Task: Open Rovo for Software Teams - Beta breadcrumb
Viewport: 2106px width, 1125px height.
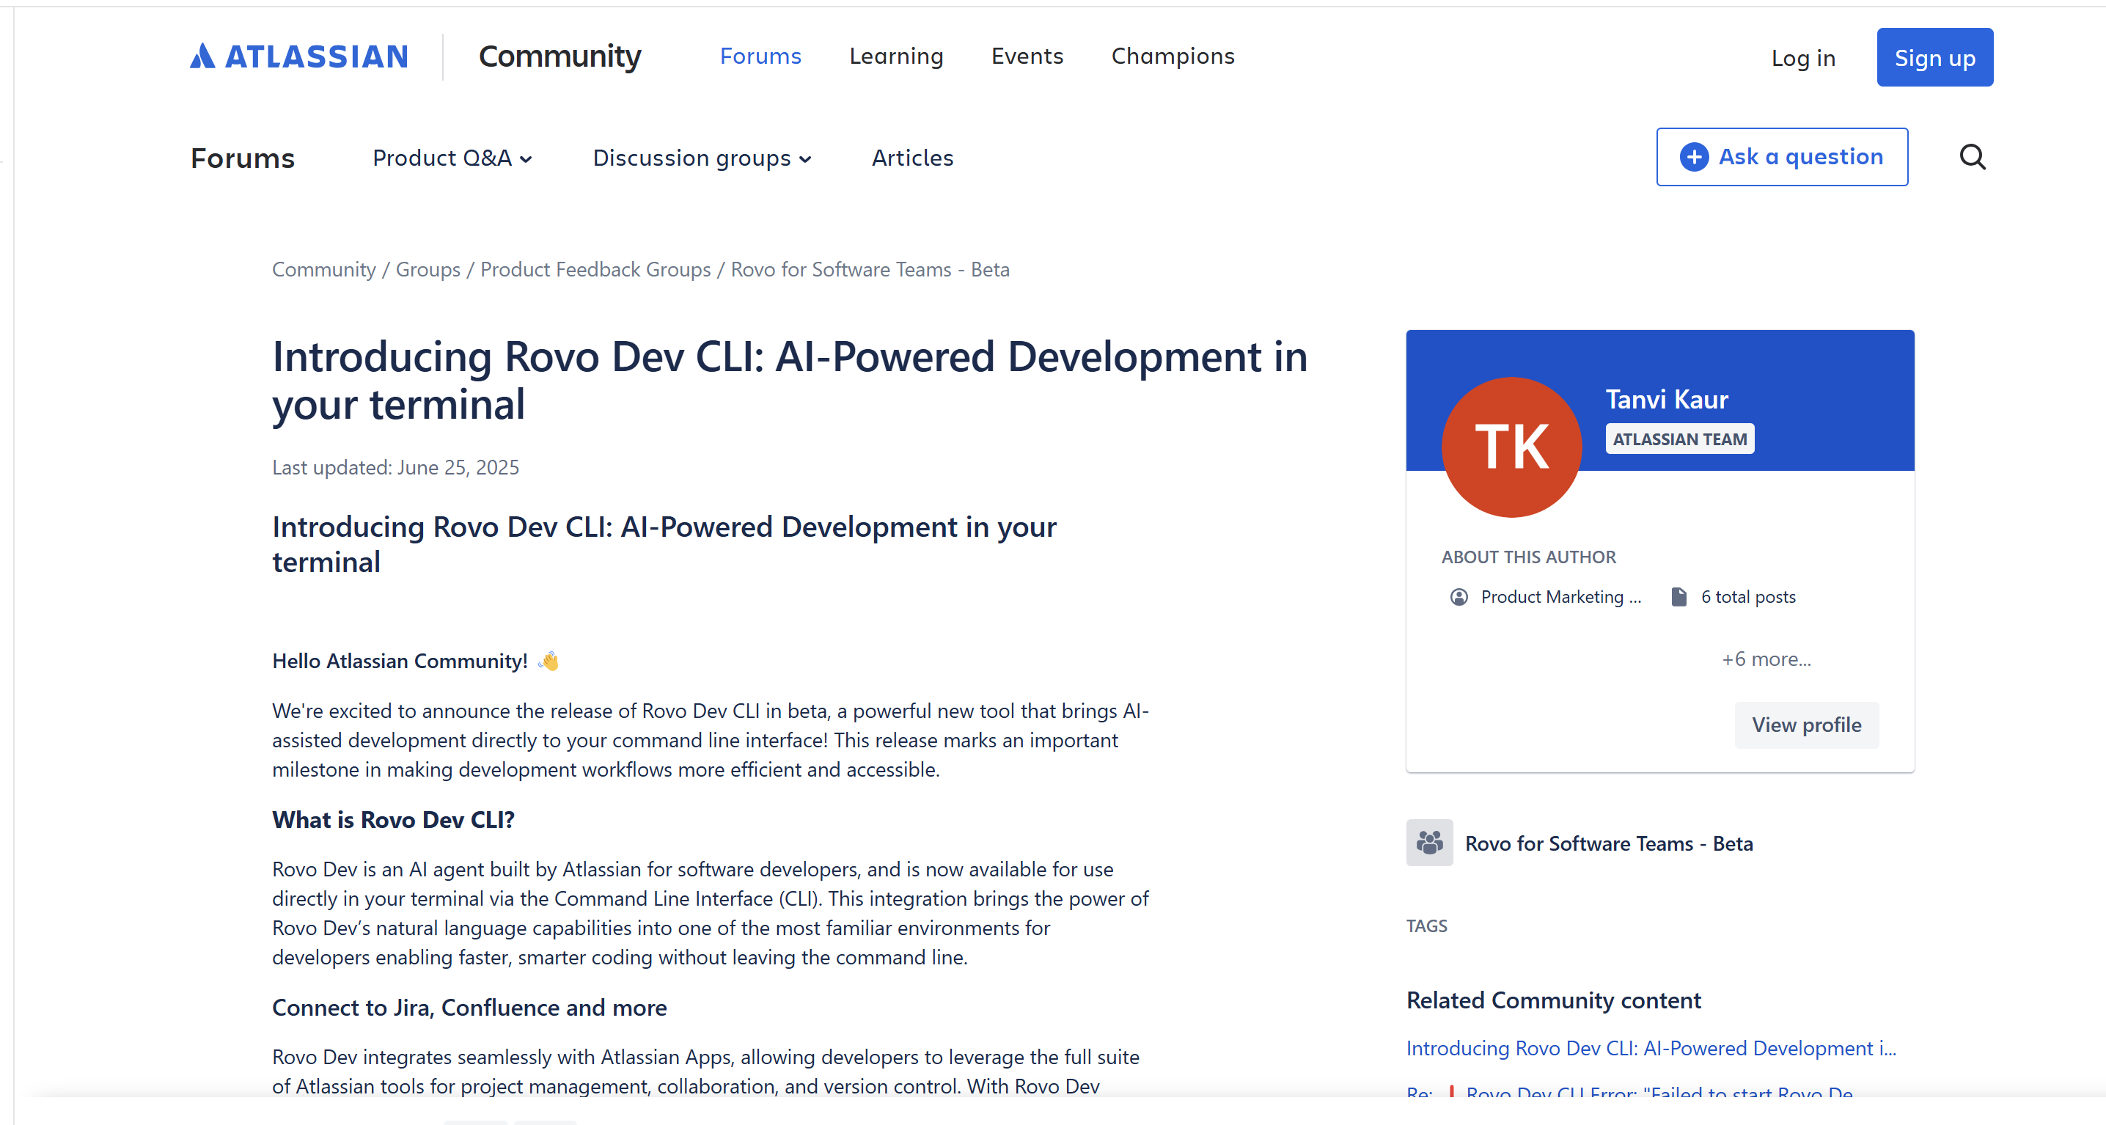Action: pyautogui.click(x=870, y=270)
